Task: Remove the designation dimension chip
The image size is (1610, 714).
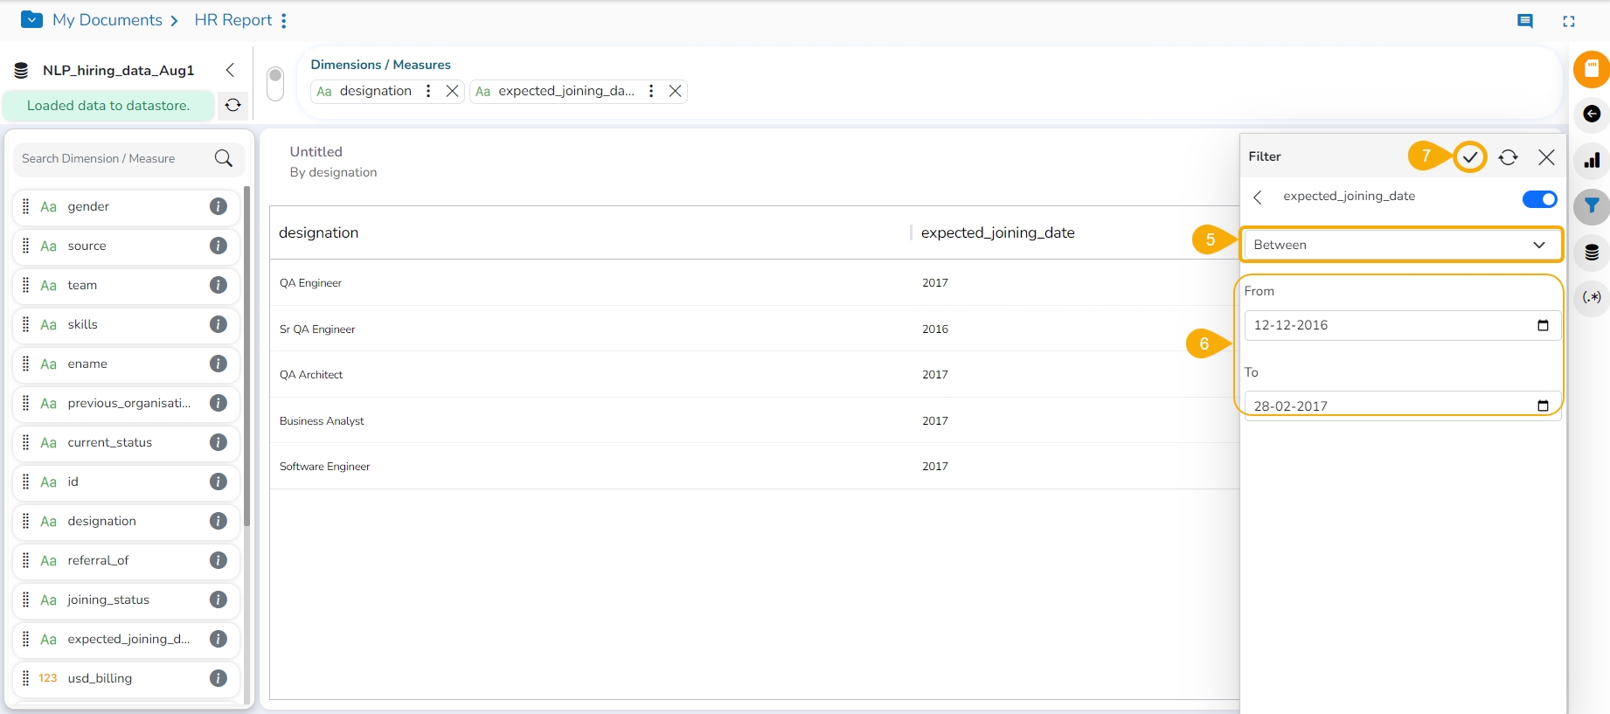Action: [x=452, y=91]
